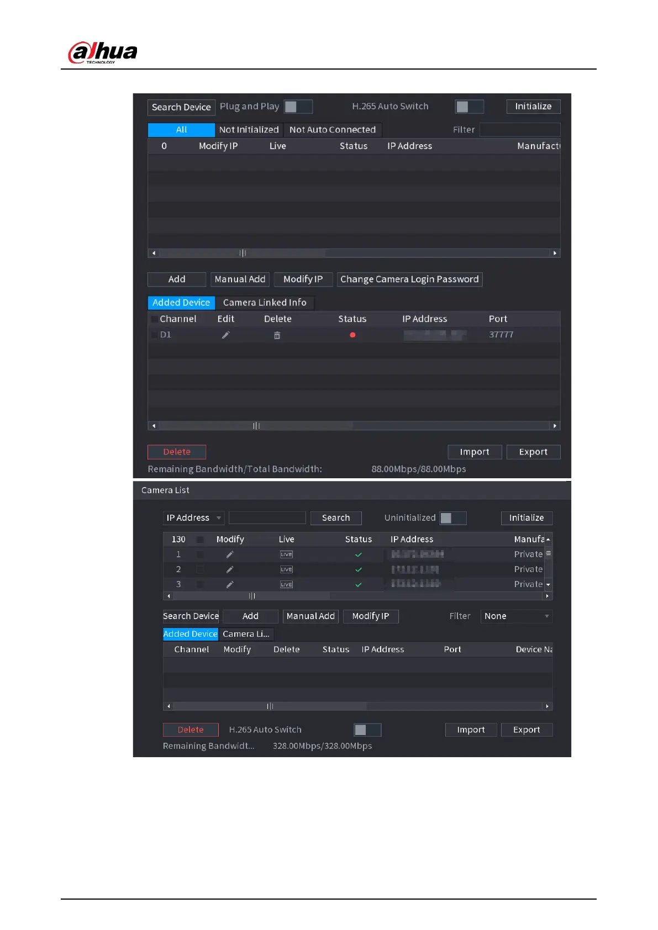Click the green status check in camera row 3

coord(359,584)
